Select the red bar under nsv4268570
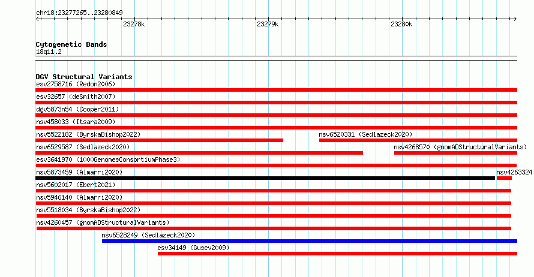 click(455, 153)
